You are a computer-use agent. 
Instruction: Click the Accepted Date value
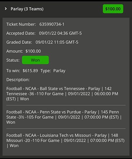pyautogui.click(x=60, y=33)
